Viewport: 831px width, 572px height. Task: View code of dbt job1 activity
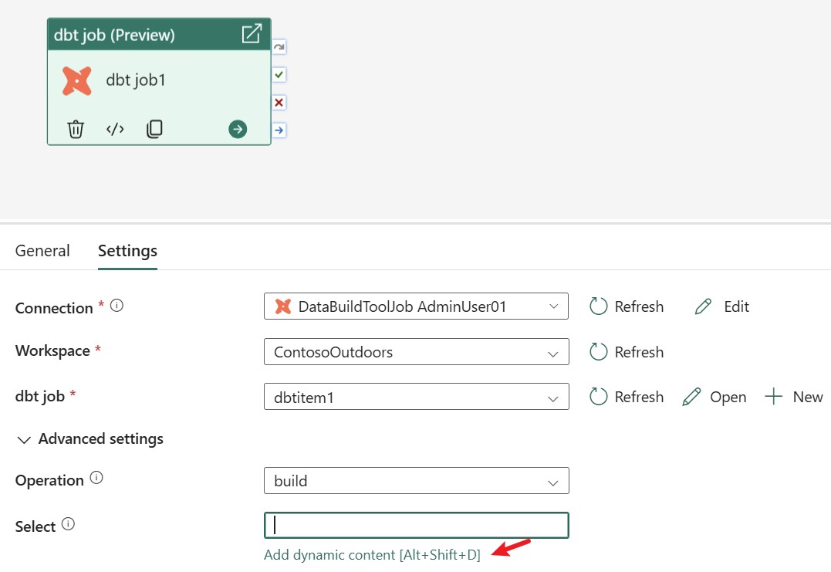pos(115,130)
